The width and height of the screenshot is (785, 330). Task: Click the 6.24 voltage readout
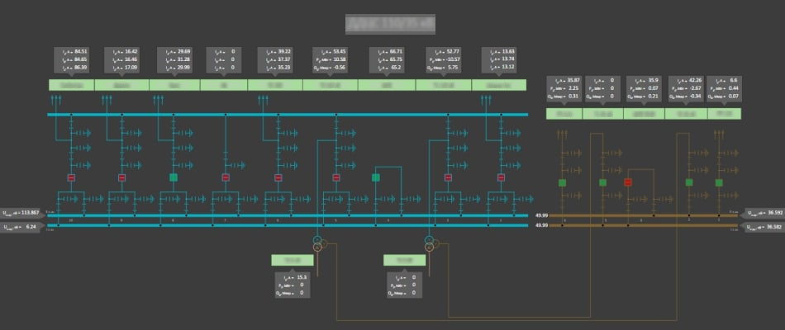[x=24, y=225]
